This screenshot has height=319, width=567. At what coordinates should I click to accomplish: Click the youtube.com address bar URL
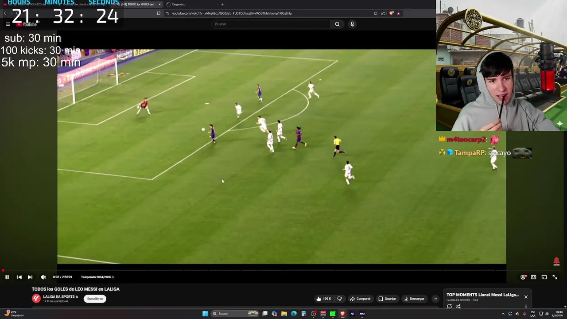232,13
